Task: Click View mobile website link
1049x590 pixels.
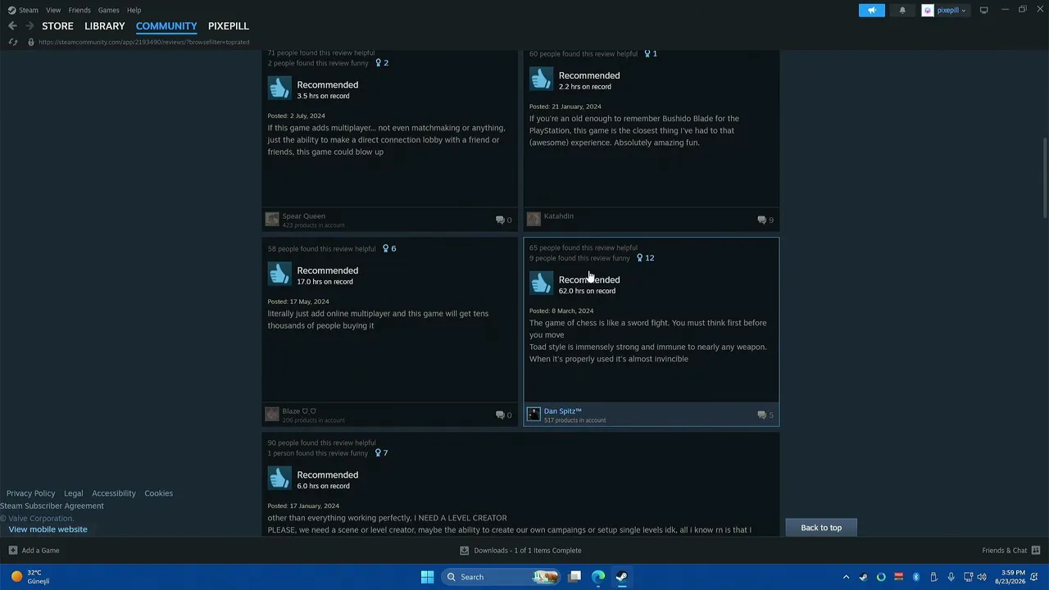Action: pyautogui.click(x=48, y=529)
